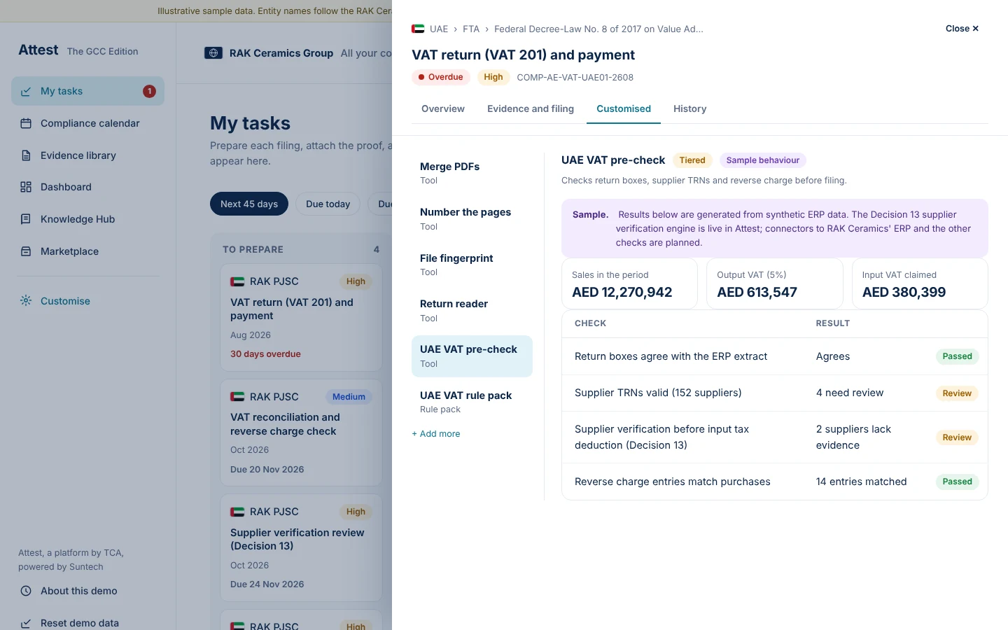Open the Number the pages tool
The height and width of the screenshot is (630, 1008).
coord(472,219)
